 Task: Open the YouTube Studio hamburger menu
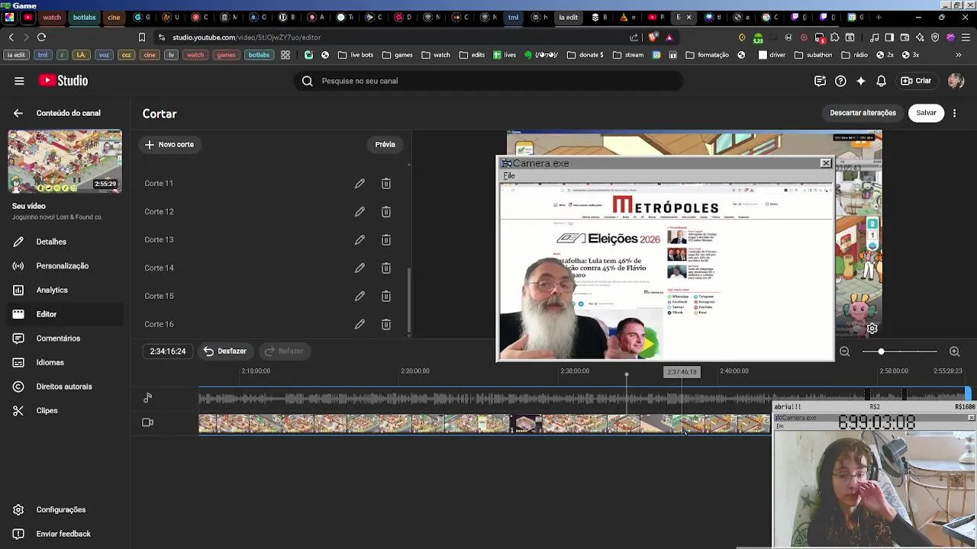click(19, 81)
